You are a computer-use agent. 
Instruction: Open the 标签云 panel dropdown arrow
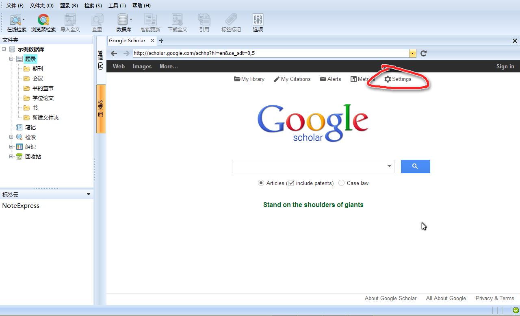coord(89,194)
